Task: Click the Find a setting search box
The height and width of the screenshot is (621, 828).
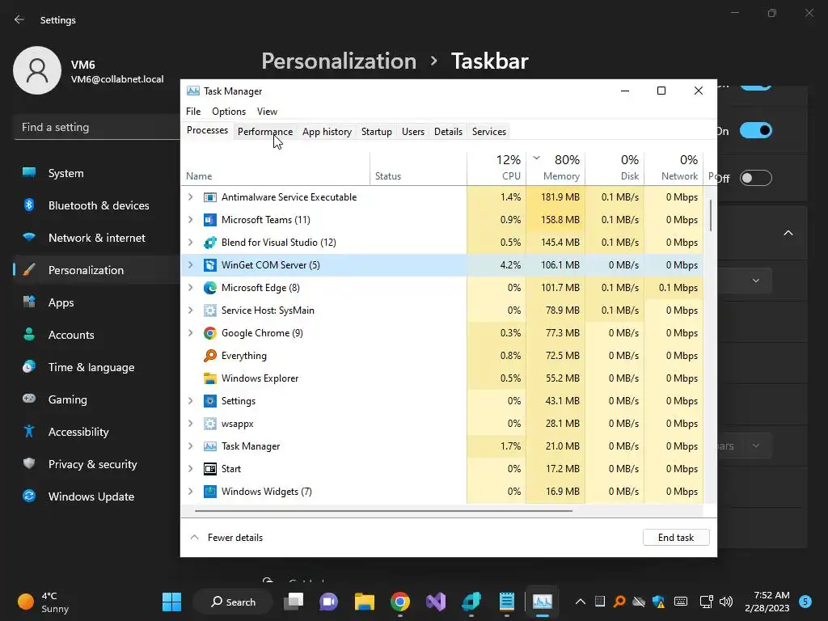Action: (x=97, y=127)
